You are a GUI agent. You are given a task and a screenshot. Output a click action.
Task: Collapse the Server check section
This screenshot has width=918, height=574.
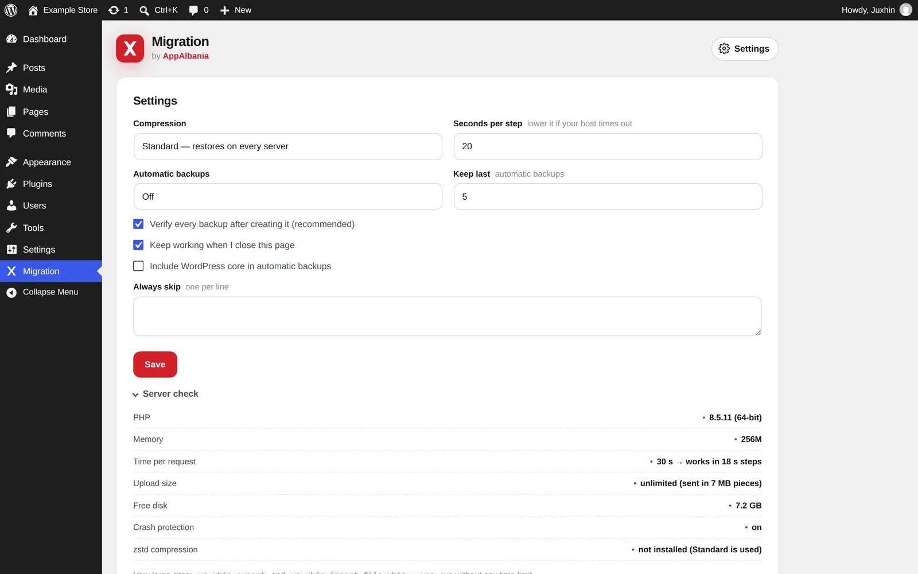(x=165, y=394)
